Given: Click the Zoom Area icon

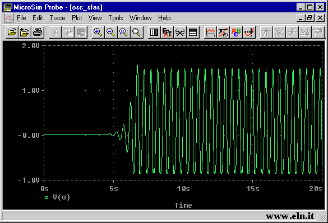Looking at the screenshot, I should [x=124, y=32].
